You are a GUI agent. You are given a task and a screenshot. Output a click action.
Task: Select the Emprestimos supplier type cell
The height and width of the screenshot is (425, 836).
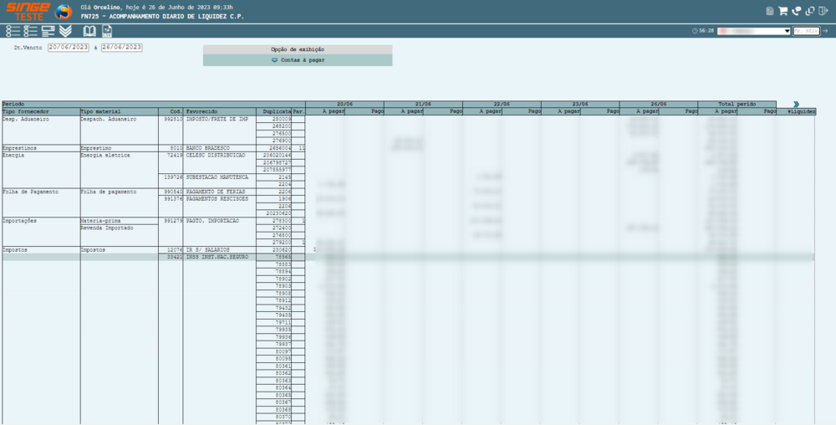pyautogui.click(x=41, y=148)
